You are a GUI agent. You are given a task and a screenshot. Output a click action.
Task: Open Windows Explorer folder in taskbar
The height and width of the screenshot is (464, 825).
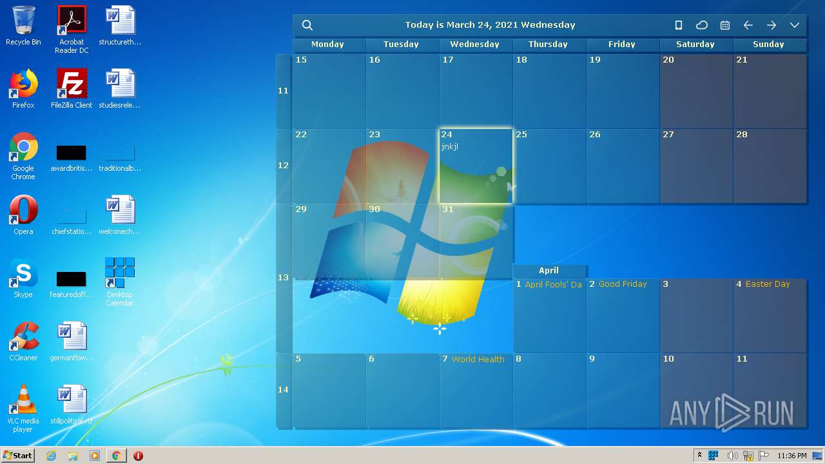coord(73,456)
